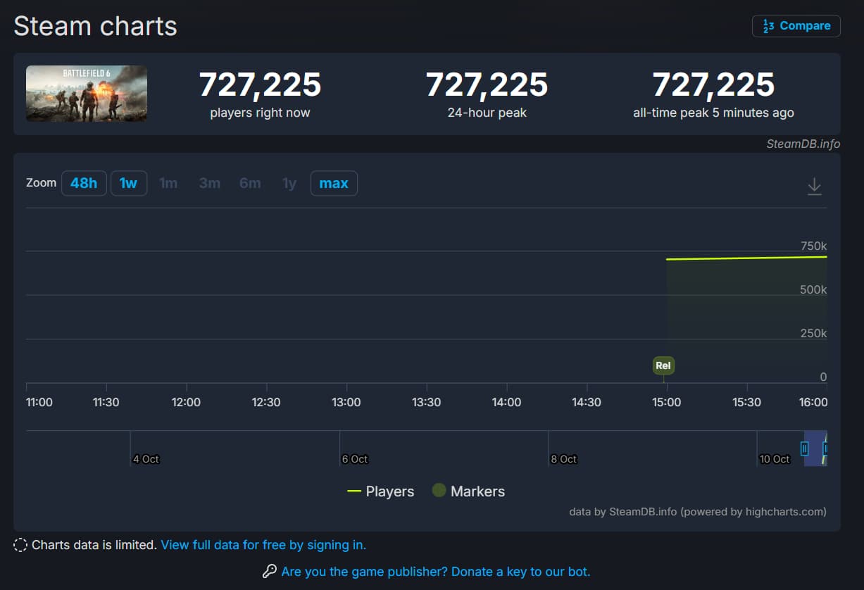The image size is (864, 590).
Task: Click the Rel release marker on chart
Action: click(663, 365)
